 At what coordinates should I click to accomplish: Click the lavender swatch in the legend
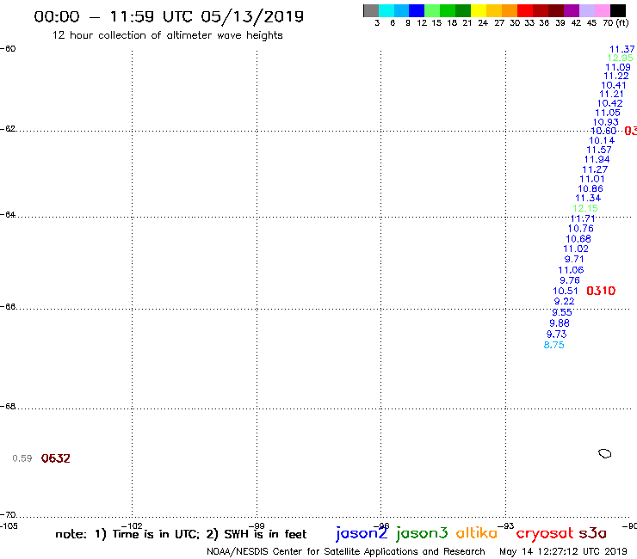(x=586, y=10)
